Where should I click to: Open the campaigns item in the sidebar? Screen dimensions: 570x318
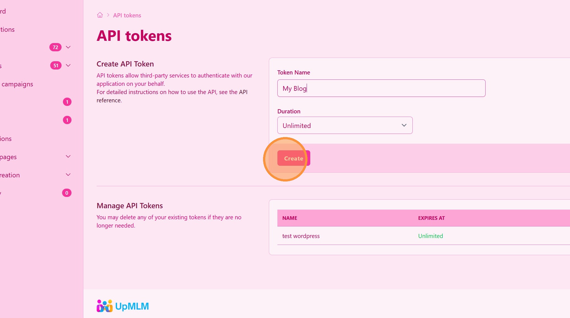(x=17, y=84)
